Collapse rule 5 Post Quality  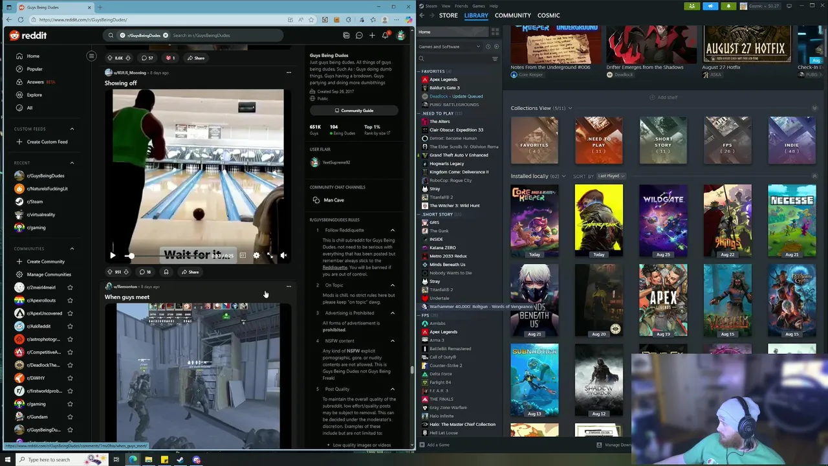tap(393, 389)
